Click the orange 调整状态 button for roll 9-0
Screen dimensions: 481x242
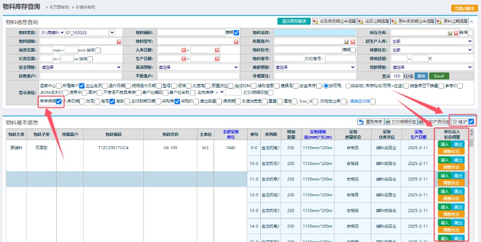pos(451,151)
